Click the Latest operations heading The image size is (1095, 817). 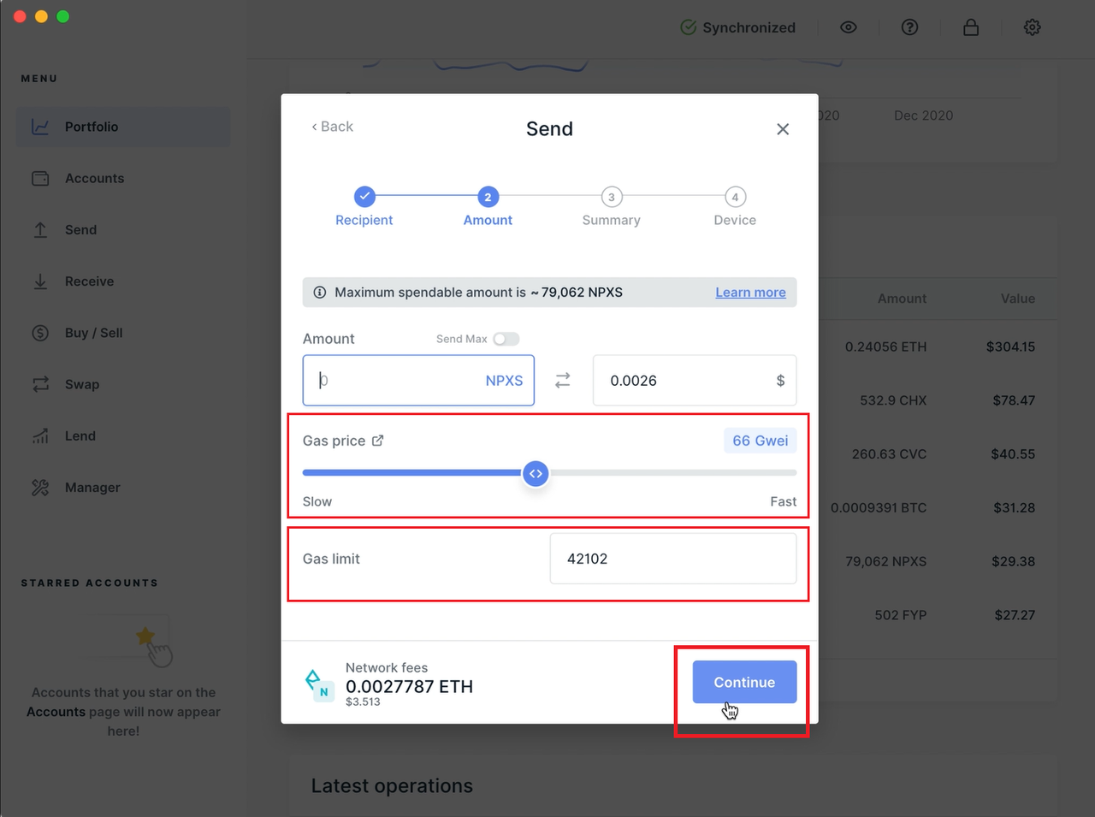[392, 785]
